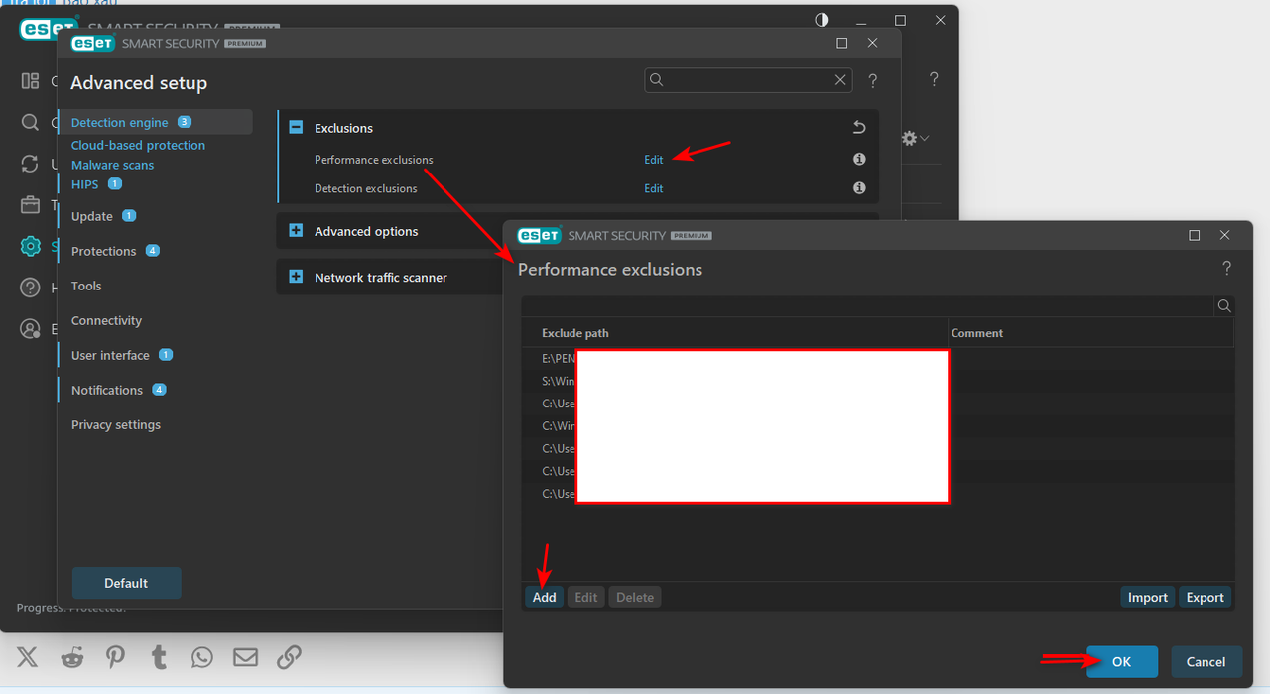Expand the Advanced options section
The width and height of the screenshot is (1270, 694).
(296, 231)
